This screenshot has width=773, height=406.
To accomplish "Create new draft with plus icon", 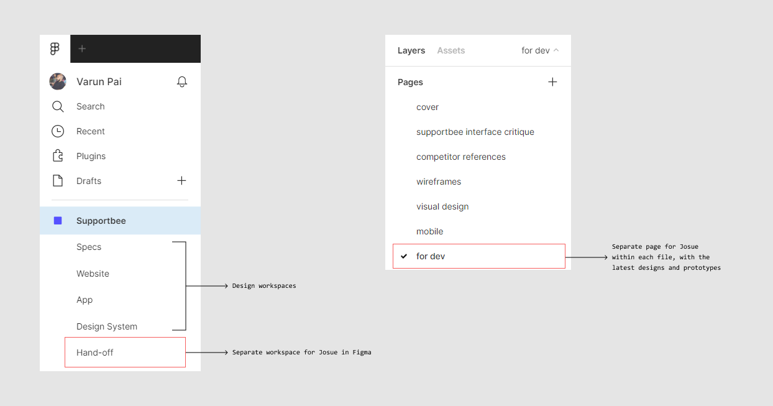I will click(181, 181).
